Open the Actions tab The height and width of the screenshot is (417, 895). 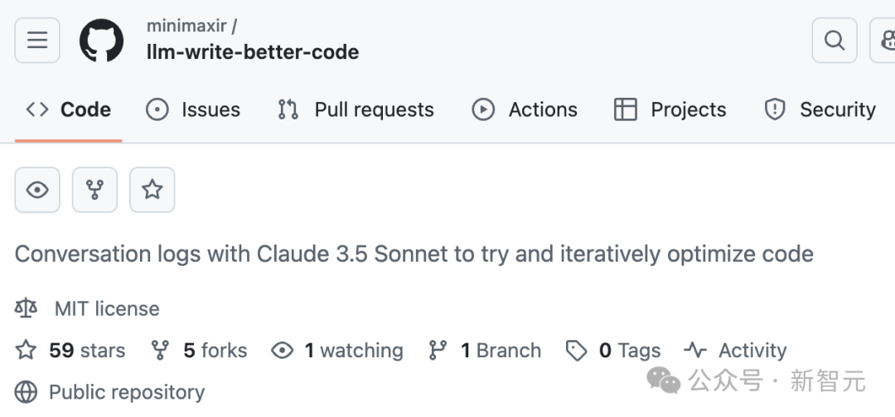point(525,109)
